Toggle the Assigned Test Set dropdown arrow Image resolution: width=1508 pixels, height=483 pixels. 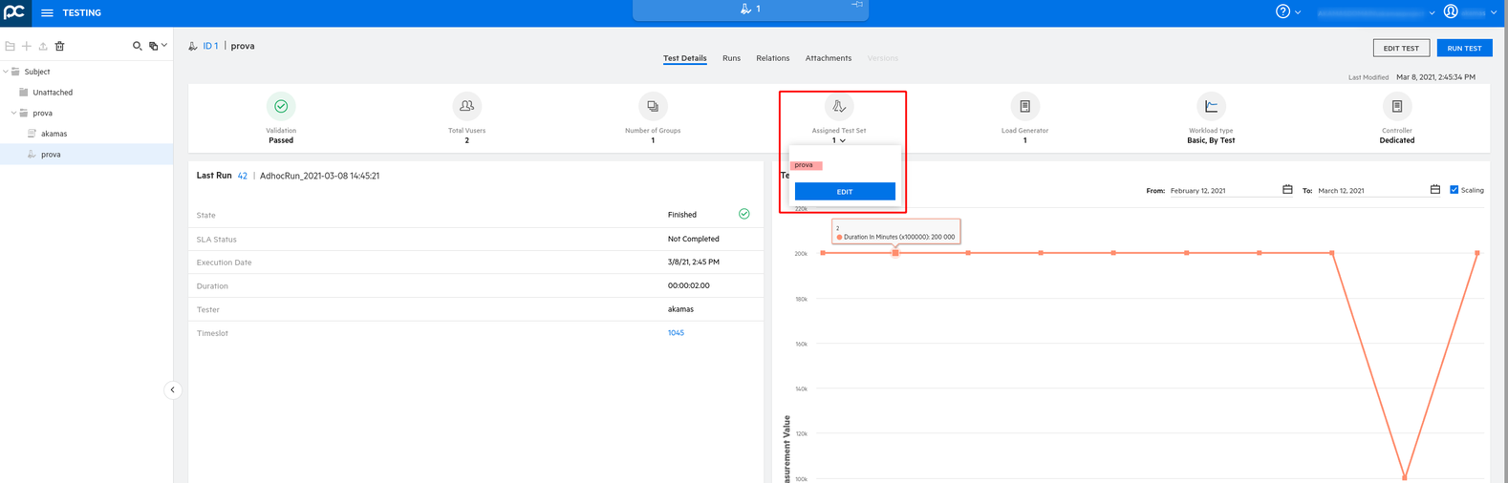842,141
